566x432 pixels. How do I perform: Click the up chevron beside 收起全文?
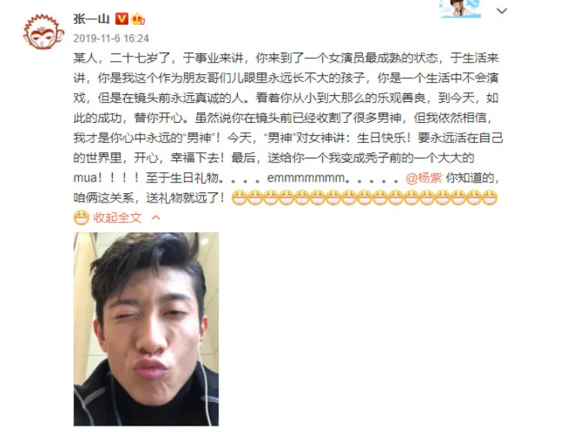coord(155,217)
